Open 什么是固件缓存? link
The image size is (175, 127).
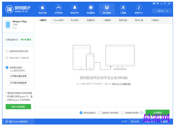(18, 71)
